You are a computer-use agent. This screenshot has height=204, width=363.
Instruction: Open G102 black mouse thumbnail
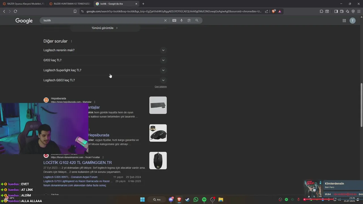158,161
